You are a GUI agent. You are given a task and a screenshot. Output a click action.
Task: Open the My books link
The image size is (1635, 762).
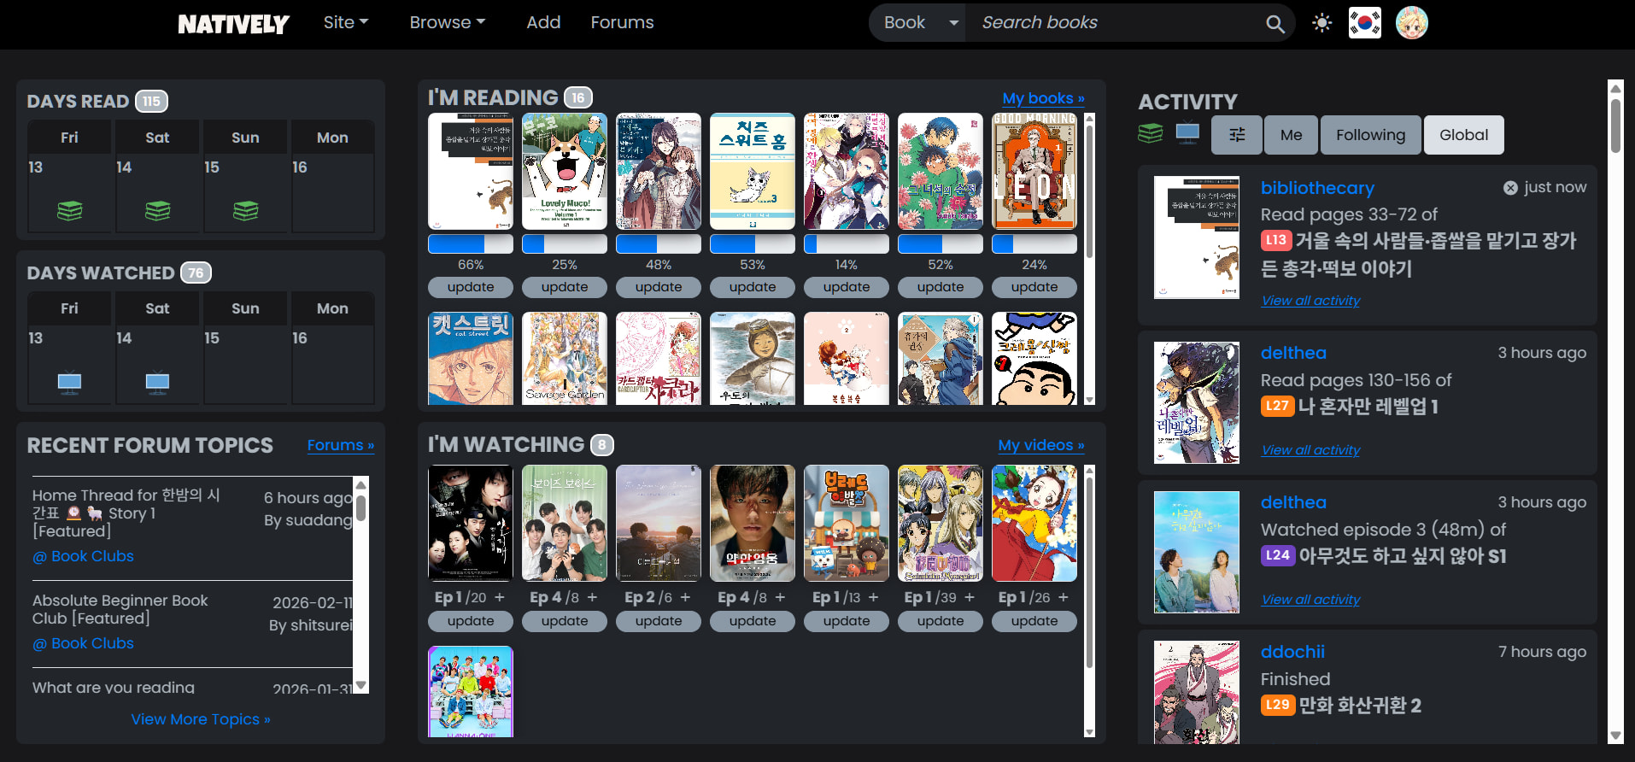pos(1043,98)
